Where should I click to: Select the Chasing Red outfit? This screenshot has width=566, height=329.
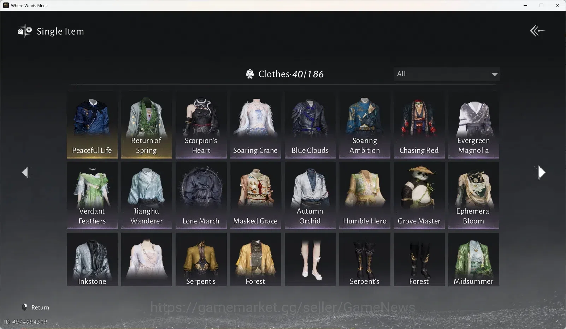click(x=419, y=125)
